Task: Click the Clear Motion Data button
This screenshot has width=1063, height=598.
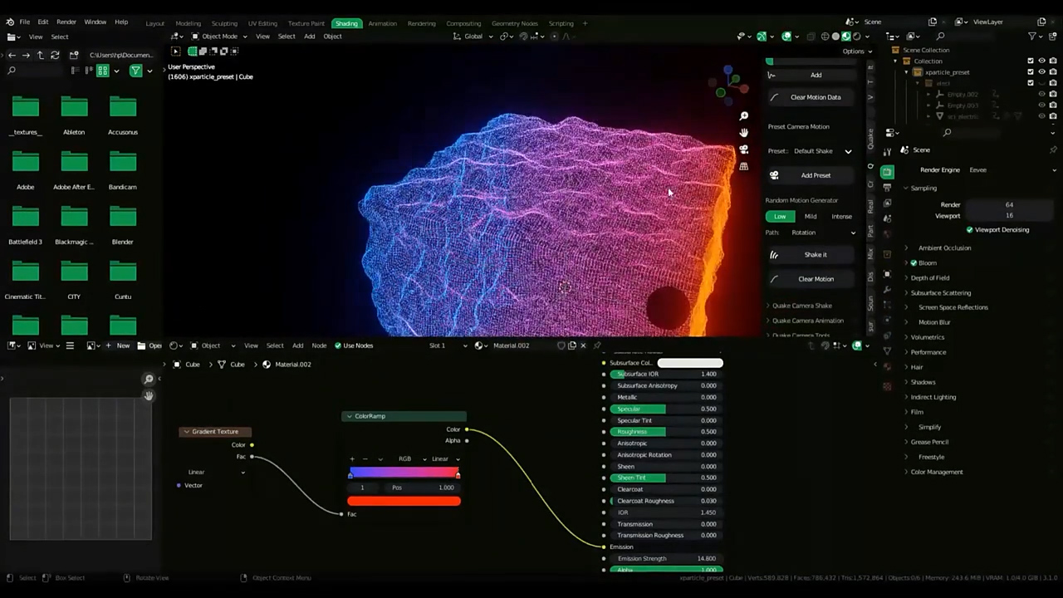Action: 811,97
